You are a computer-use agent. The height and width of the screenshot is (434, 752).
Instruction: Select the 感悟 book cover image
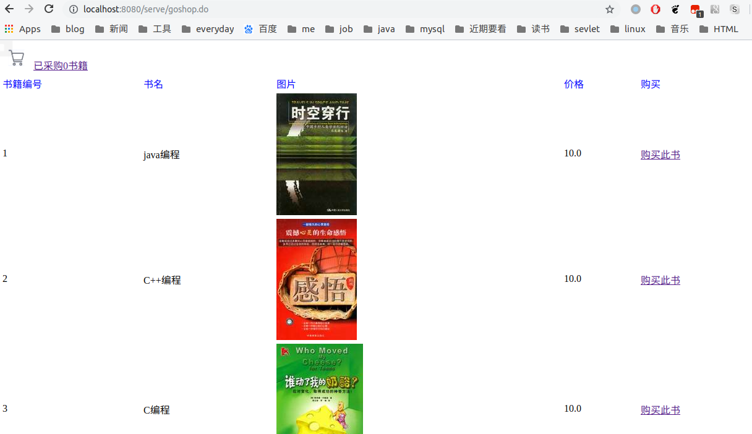(x=317, y=279)
